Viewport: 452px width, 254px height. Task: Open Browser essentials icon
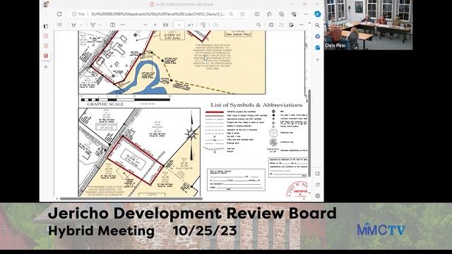[x=294, y=14]
